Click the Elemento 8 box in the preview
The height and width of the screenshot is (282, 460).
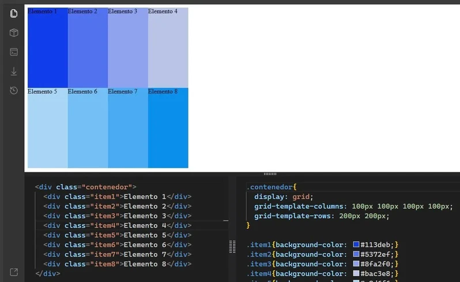[168, 128]
